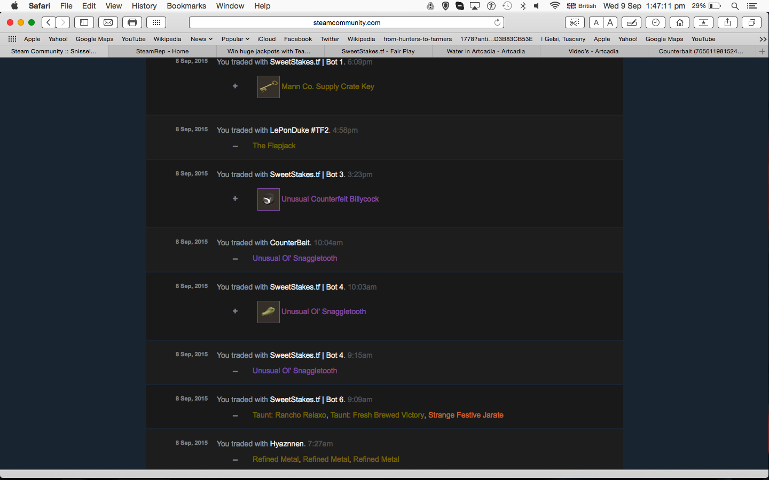Switch to the SteamRep » Home tab
The width and height of the screenshot is (769, 480).
[162, 51]
